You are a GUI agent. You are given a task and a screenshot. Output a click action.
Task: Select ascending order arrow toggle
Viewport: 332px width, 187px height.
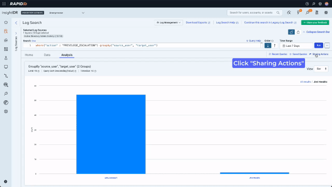(x=274, y=46)
